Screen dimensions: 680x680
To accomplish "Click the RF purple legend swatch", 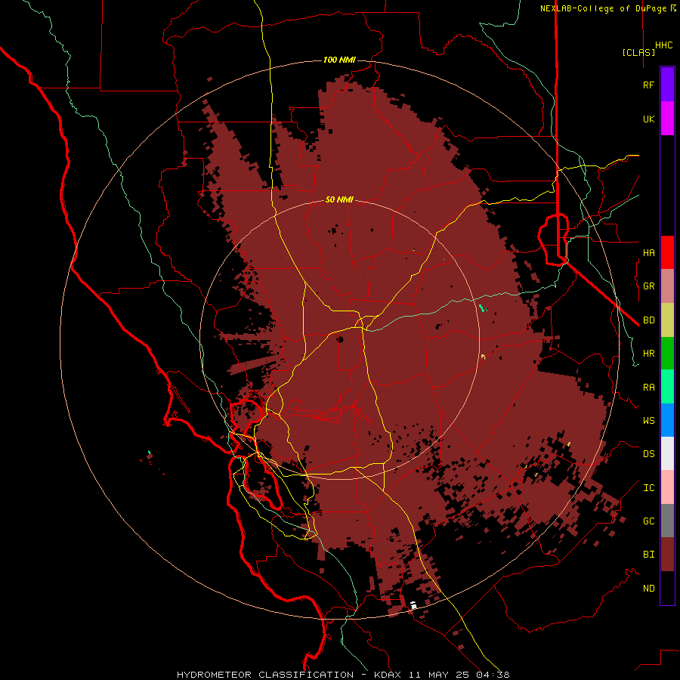I will point(667,85).
